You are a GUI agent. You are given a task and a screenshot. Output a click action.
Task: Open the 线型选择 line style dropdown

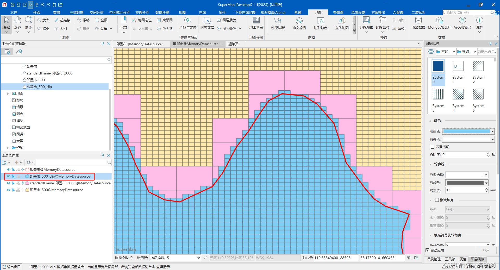click(486, 175)
